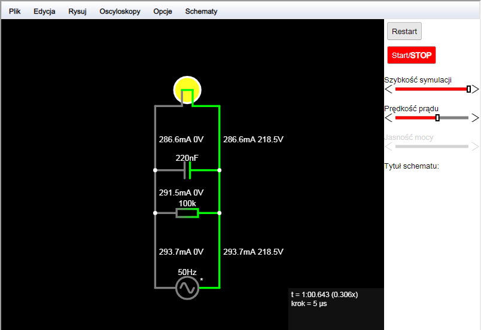The image size is (481, 330).
Task: Click the Restart button
Action: [404, 31]
